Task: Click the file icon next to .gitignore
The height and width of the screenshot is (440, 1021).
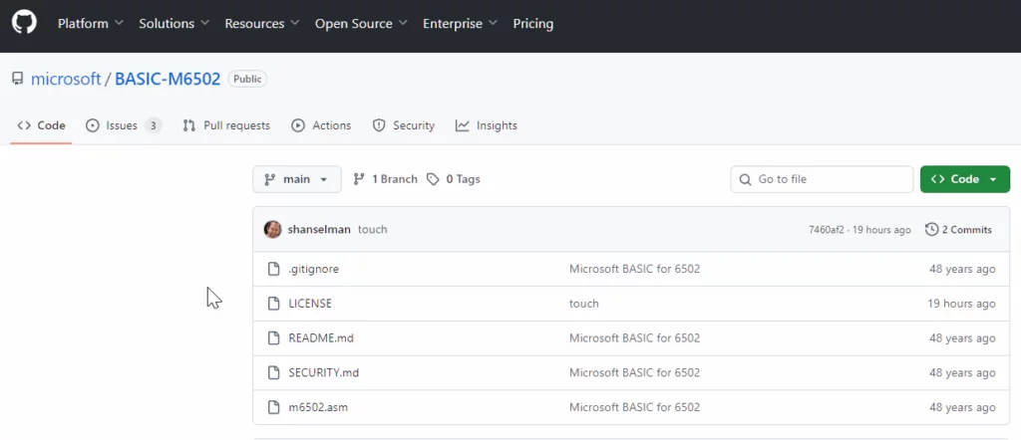Action: [x=274, y=269]
